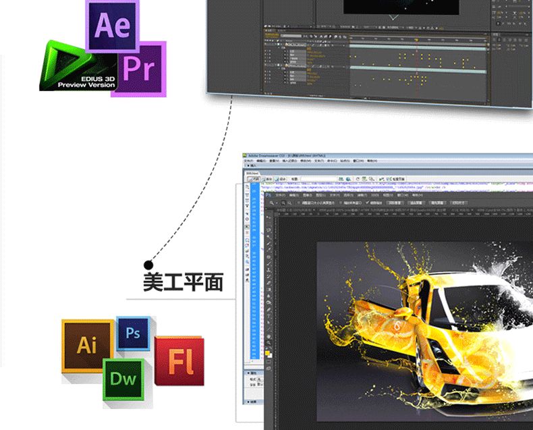Select the Pen tool
533x430 pixels.
coord(269,310)
